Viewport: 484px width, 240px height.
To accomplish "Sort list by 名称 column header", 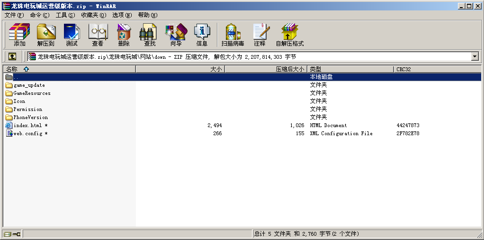I will 69,69.
